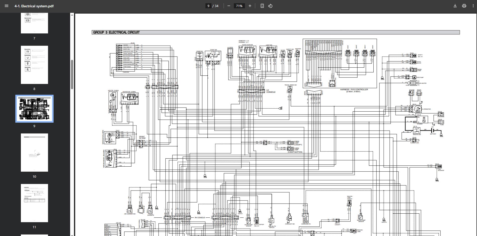Zoom out of the schematic
This screenshot has width=477, height=236.
[x=229, y=6]
